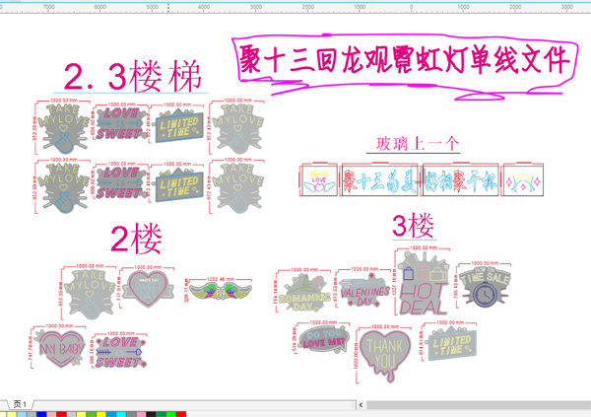Click the 1202.46 mm dimension above the wings
This screenshot has width=591, height=417.
[220, 279]
